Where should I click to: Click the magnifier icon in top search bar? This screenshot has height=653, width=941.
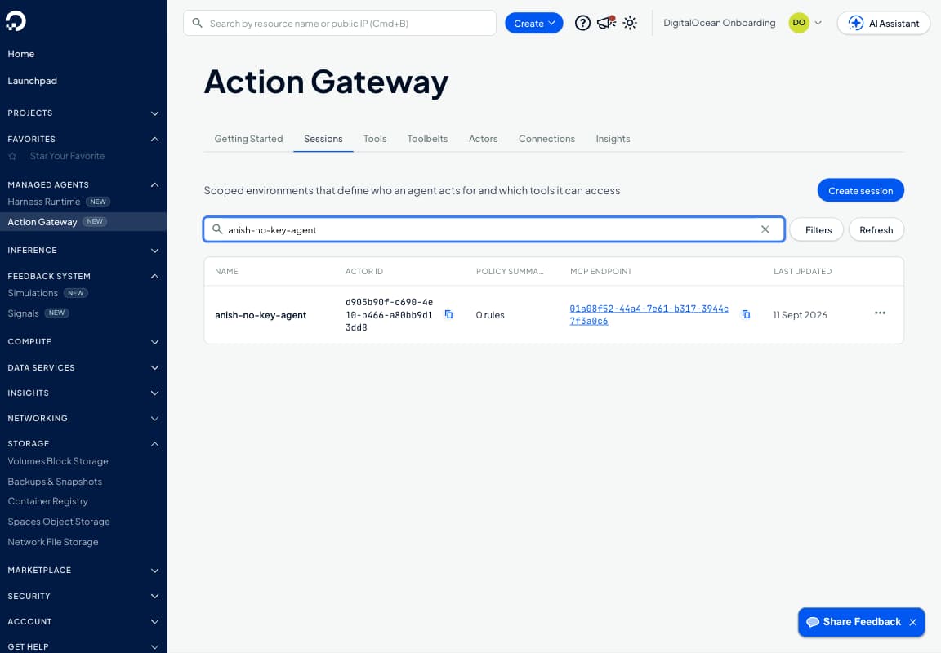(197, 23)
